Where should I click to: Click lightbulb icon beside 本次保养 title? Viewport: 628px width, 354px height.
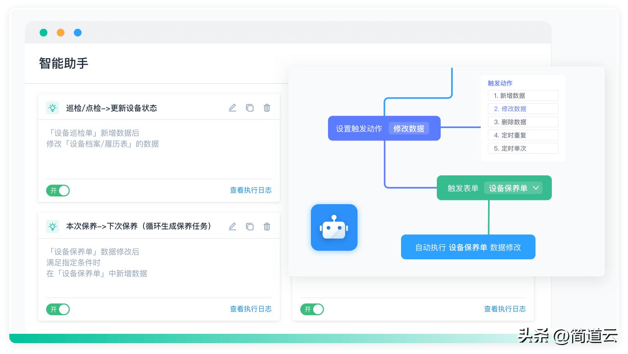[x=52, y=227]
